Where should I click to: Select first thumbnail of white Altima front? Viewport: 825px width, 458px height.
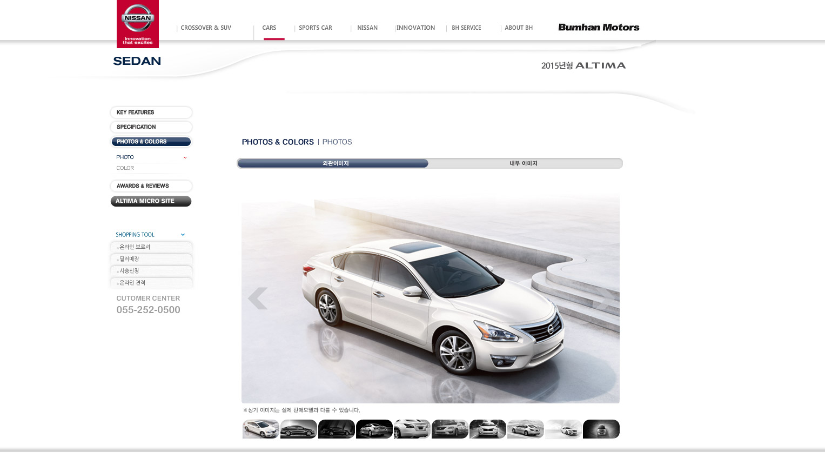click(261, 429)
